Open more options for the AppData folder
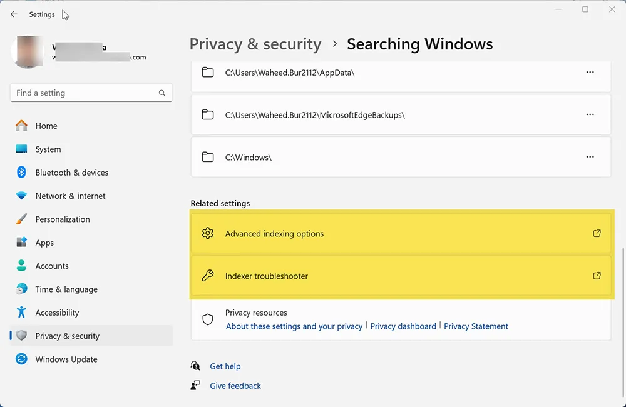 (590, 72)
